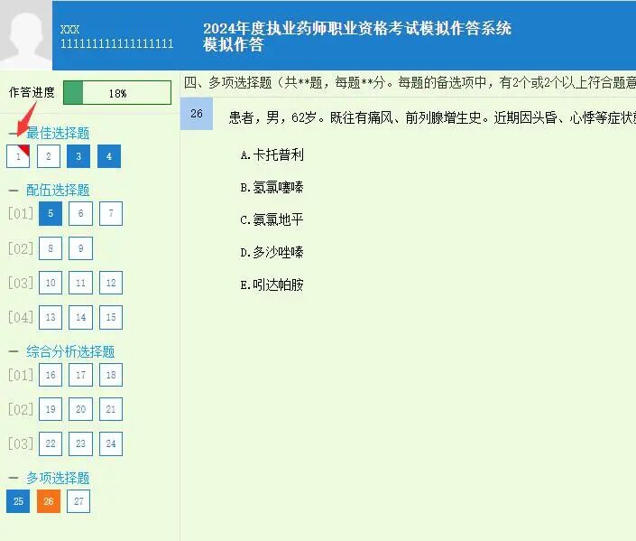Click the exam system title text
636x541 pixels.
[x=357, y=28]
